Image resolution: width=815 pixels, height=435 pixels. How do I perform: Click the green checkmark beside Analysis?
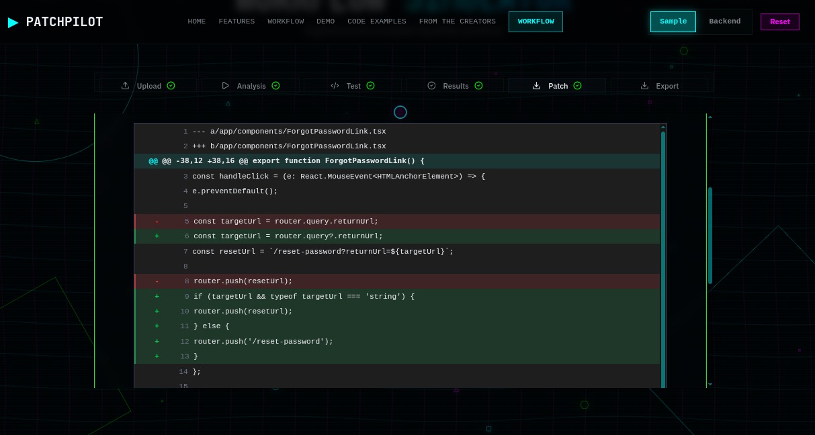coord(275,86)
